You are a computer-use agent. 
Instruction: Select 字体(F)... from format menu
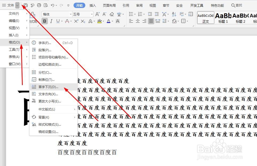[x=53, y=43]
